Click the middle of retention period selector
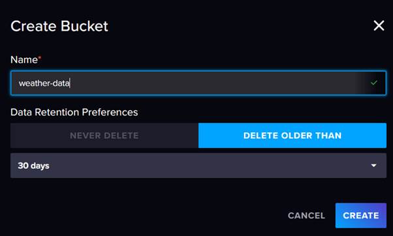The height and width of the screenshot is (236, 393). coord(198,166)
